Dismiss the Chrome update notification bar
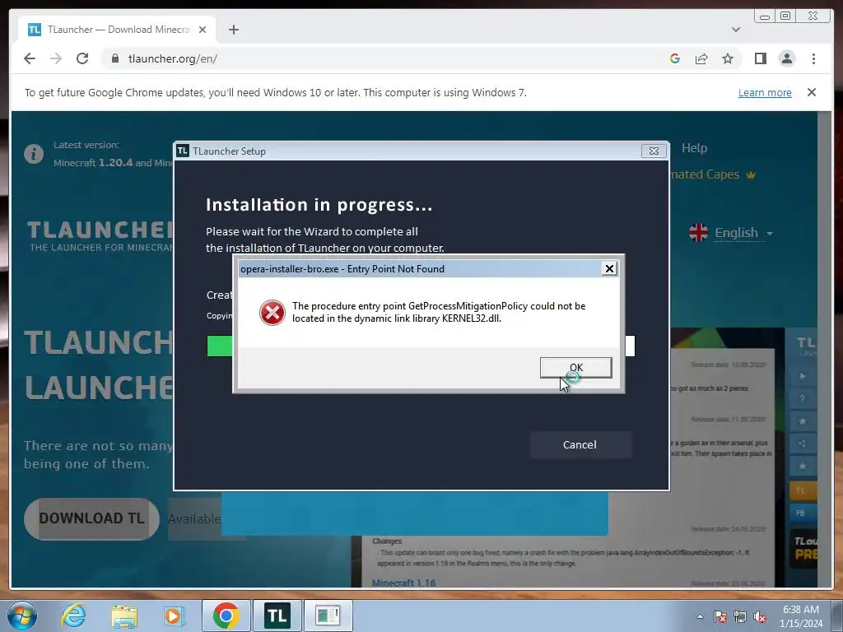 coord(812,92)
